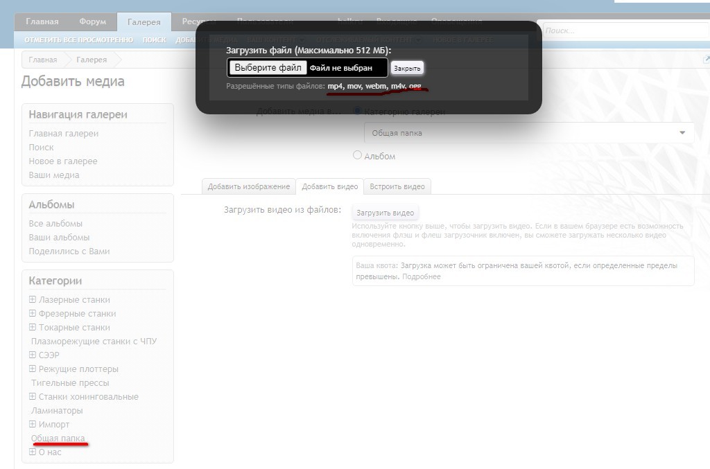Open Общая папка category in sidebar
The height and width of the screenshot is (469, 710).
tap(58, 439)
